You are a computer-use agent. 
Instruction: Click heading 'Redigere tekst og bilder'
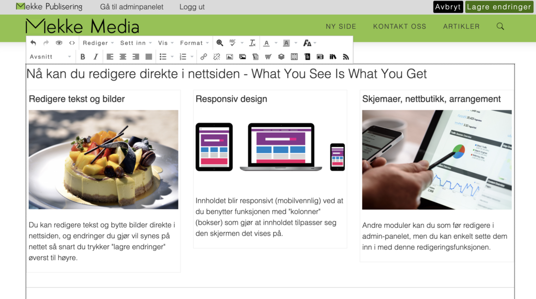[76, 99]
